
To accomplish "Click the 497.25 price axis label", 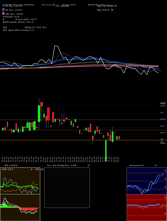I will click(x=163, y=119).
